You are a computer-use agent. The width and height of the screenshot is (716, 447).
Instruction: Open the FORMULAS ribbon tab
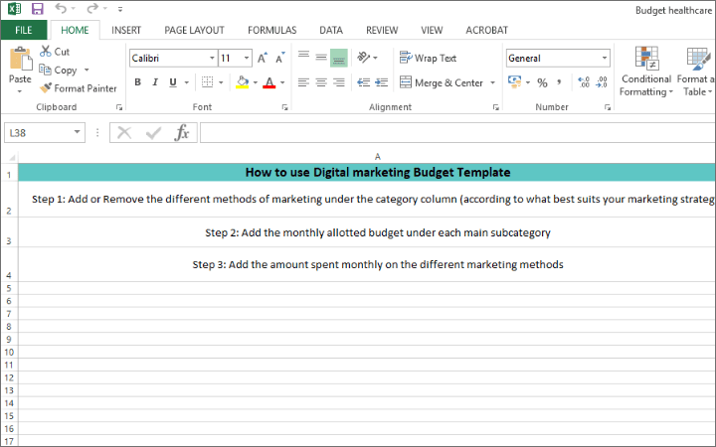[x=271, y=31]
